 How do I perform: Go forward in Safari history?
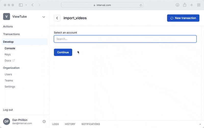click(x=39, y=5)
